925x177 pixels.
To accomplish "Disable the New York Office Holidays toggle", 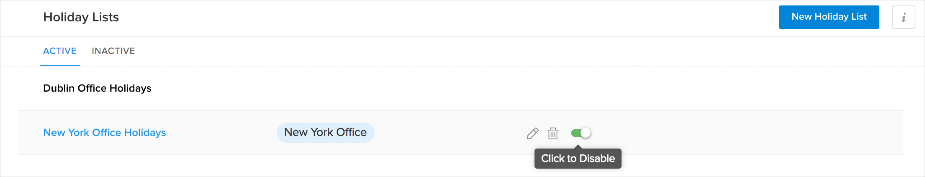I will pyautogui.click(x=581, y=133).
